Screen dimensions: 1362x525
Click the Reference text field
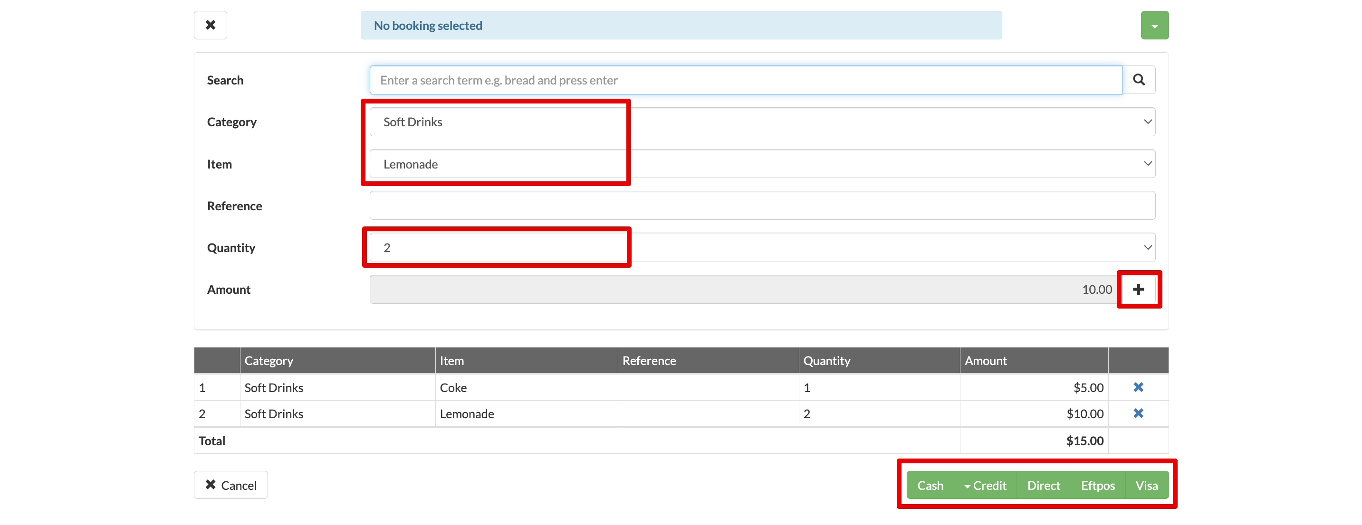click(761, 206)
